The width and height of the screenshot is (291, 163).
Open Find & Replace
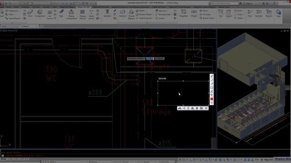click(131, 14)
